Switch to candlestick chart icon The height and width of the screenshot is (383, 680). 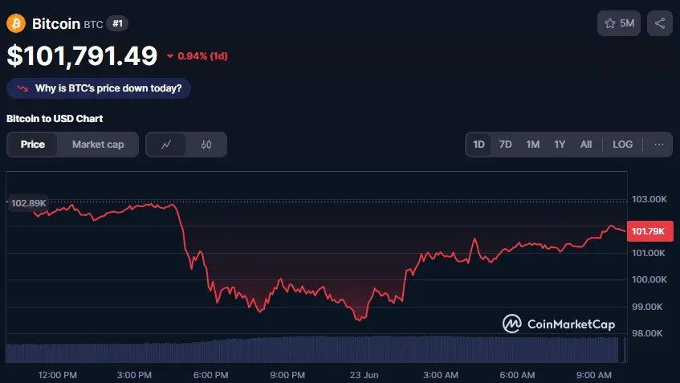[x=206, y=145]
